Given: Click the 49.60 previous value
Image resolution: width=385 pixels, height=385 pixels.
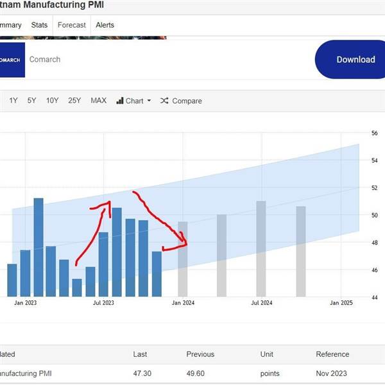Looking at the screenshot, I should click(x=196, y=373).
